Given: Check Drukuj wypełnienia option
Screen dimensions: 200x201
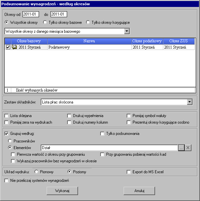Looking at the screenshot, I should 69,116.
